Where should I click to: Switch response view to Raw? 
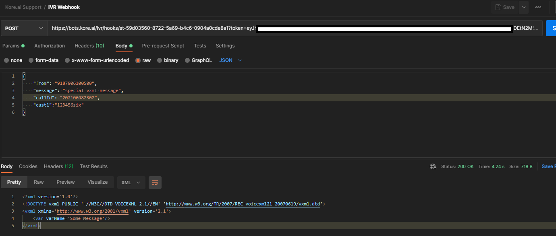[39, 182]
